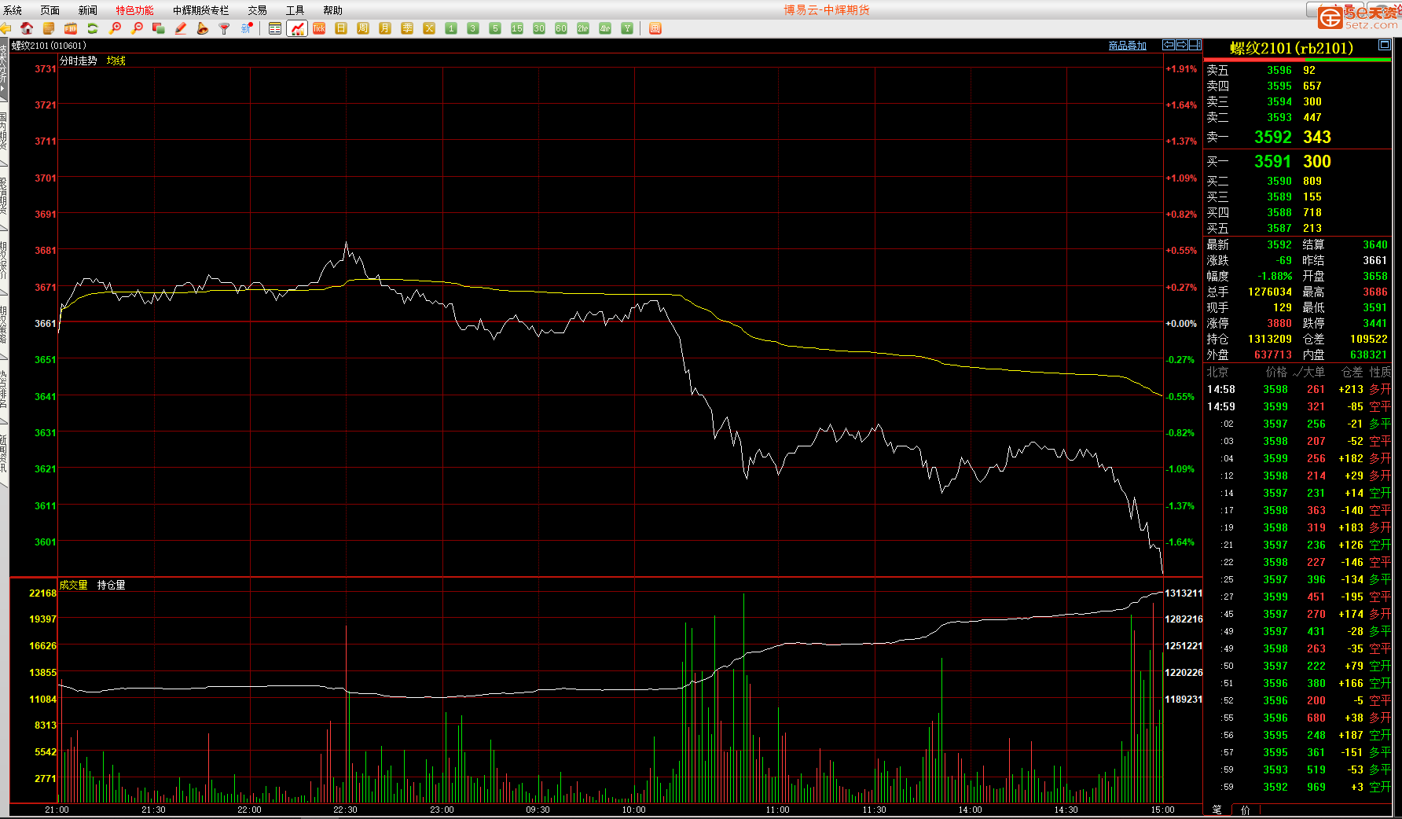Click the back arrow toolbar icon

(x=6, y=28)
